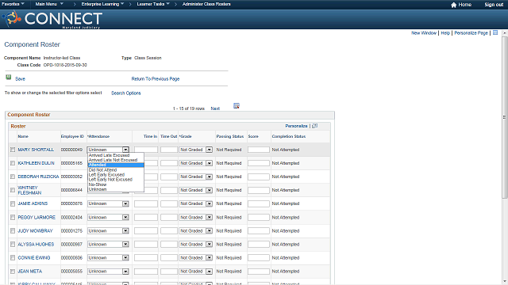Choose Attended in the attendance list

click(x=116, y=165)
